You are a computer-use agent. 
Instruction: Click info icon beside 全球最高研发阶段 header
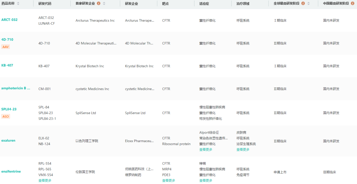point(303,3)
